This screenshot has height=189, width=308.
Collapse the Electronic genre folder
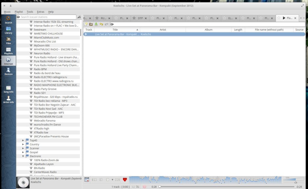click(23, 156)
